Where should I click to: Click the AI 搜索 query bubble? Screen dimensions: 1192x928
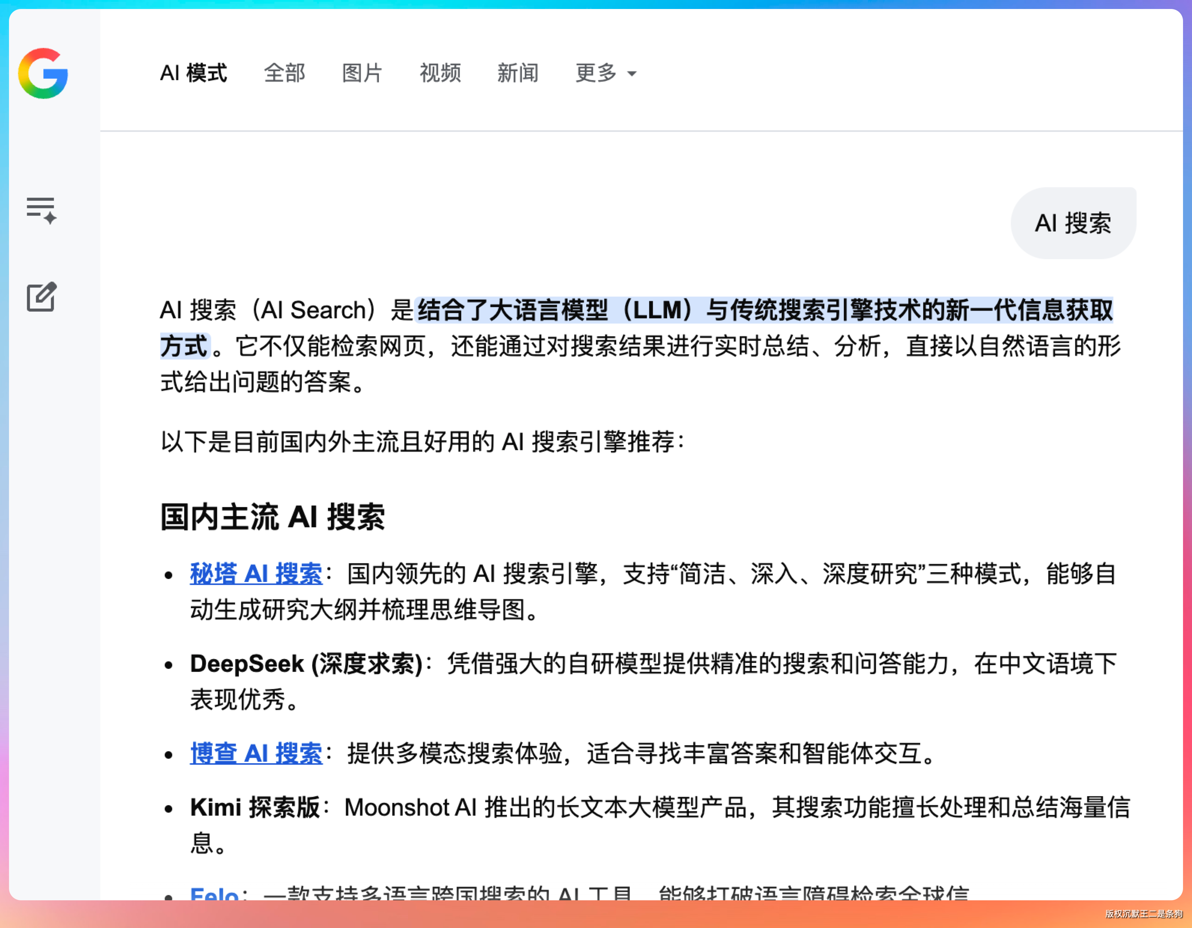pyautogui.click(x=1073, y=223)
